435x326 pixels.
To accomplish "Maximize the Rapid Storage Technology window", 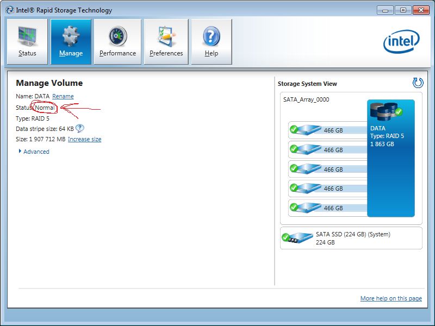I will coord(403,10).
